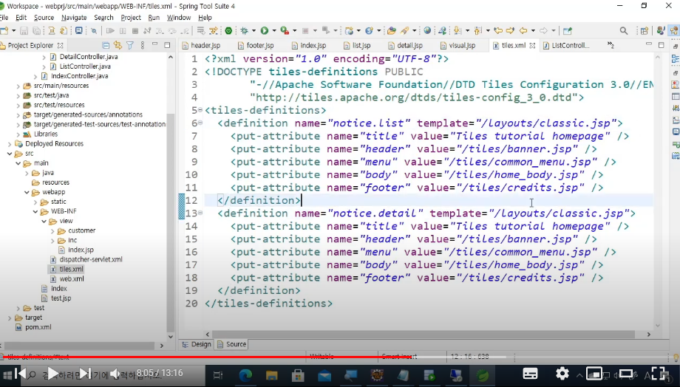Toggle YouTube fullscreen mode

tap(659, 373)
